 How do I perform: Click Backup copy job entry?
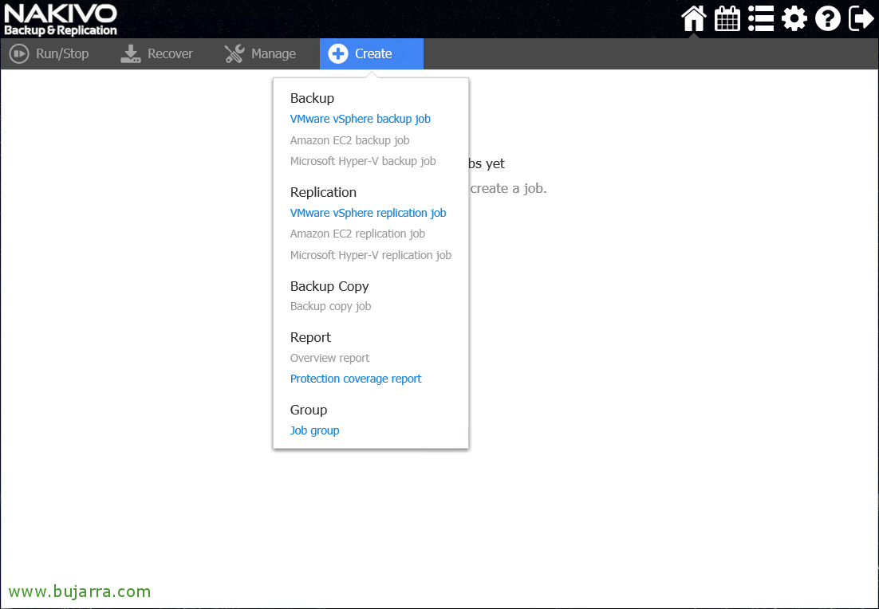pyautogui.click(x=331, y=306)
